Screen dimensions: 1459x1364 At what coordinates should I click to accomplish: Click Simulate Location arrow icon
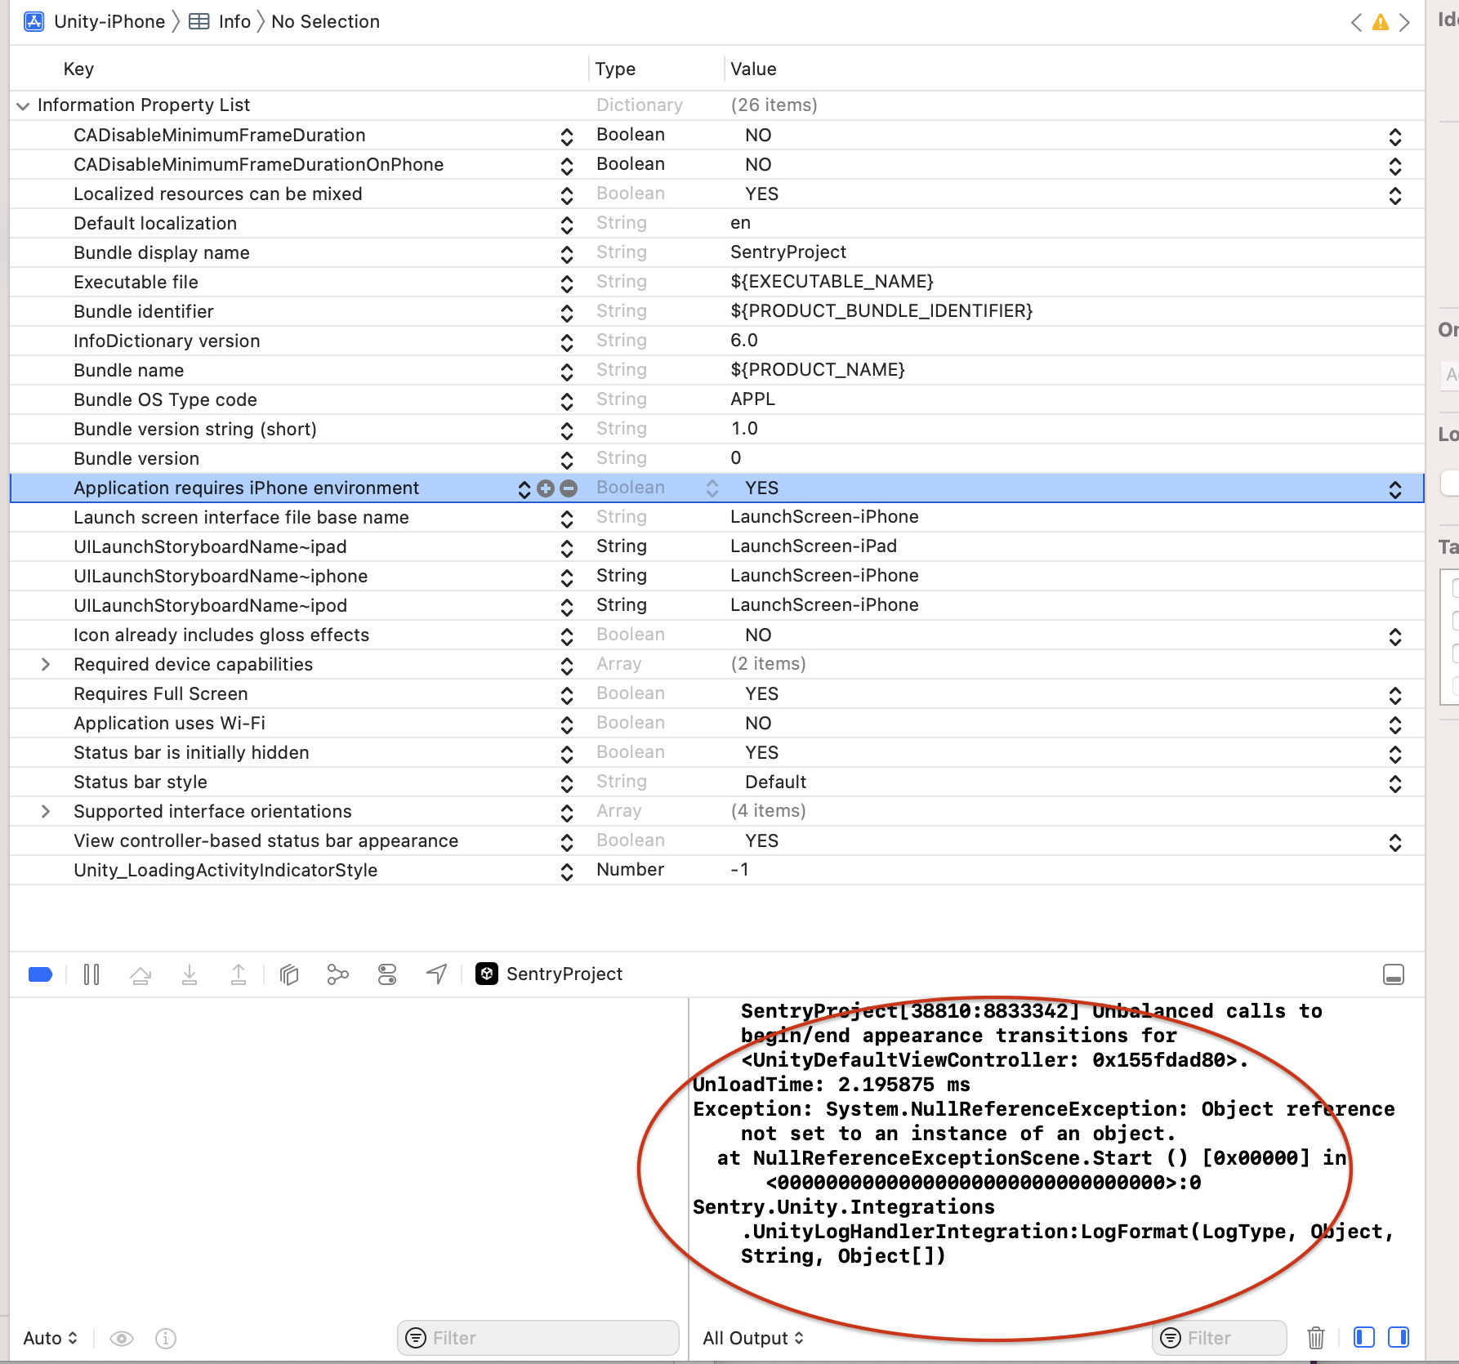pos(437,974)
